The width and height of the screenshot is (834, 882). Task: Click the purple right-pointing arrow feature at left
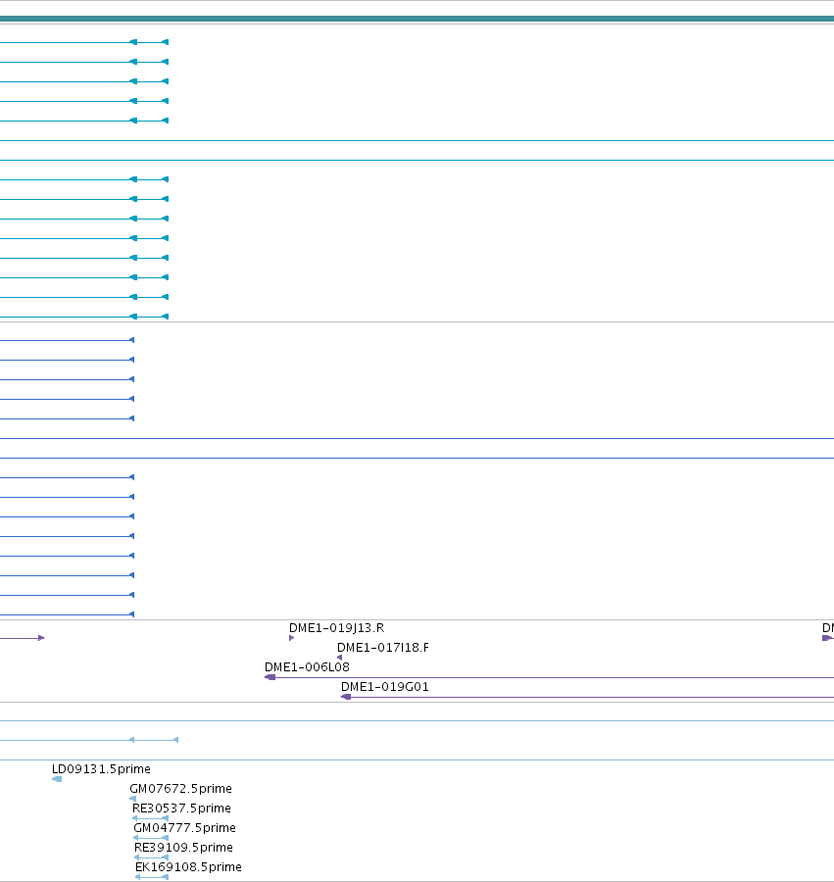[x=22, y=638]
